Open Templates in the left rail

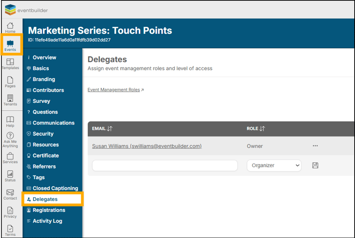coord(10,64)
